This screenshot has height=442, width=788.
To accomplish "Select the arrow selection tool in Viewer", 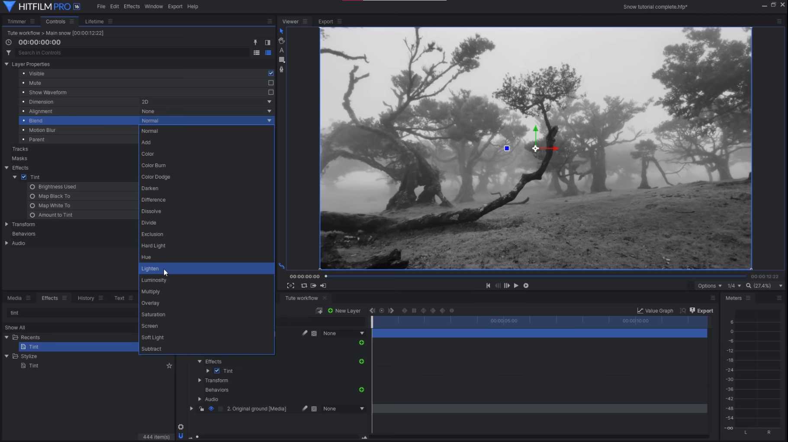I will coord(281,31).
